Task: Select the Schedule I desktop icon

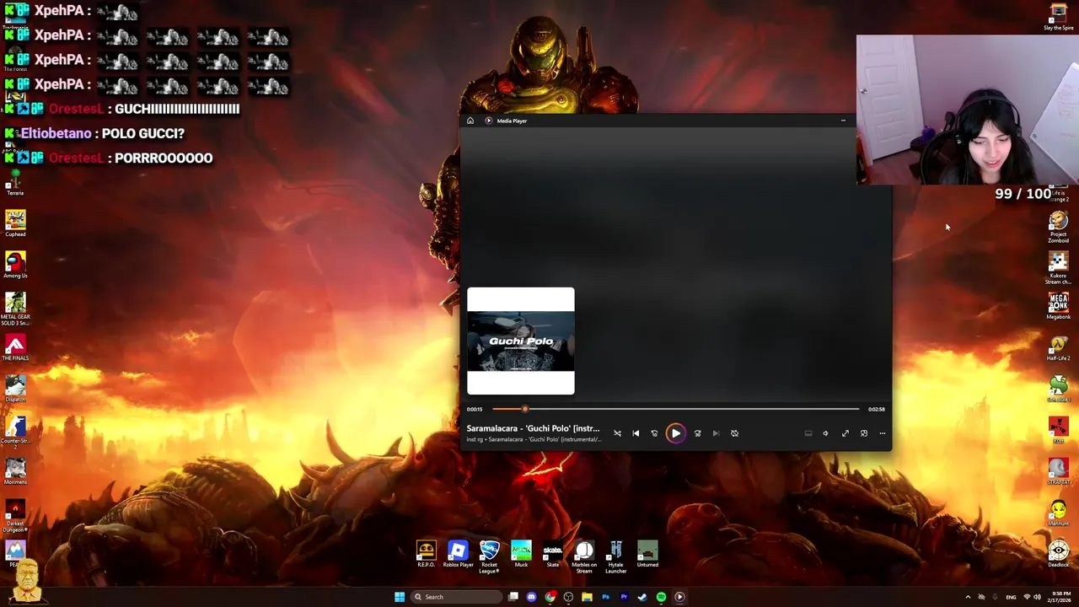Action: coord(1058,389)
